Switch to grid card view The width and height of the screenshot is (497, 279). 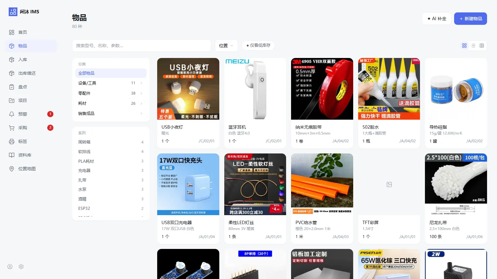tap(464, 46)
